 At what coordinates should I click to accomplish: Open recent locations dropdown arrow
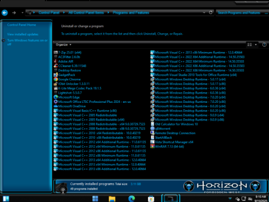22,13
